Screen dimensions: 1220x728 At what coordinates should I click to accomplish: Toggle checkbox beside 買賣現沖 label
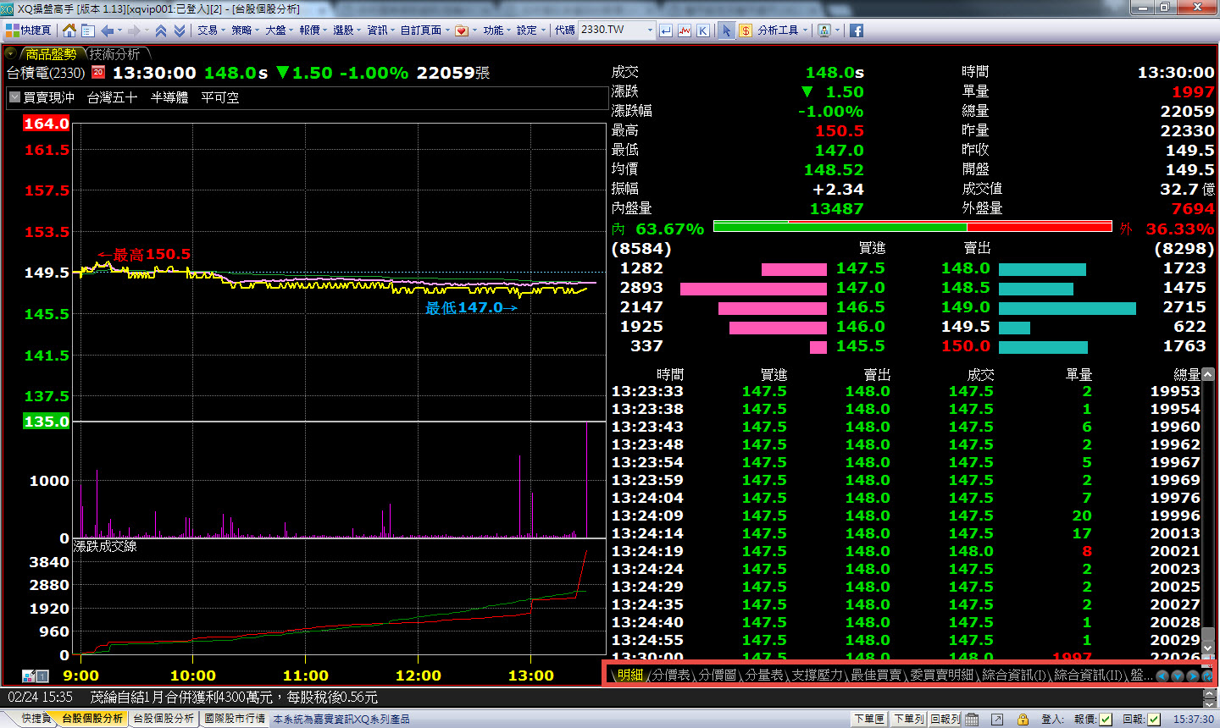click(14, 97)
